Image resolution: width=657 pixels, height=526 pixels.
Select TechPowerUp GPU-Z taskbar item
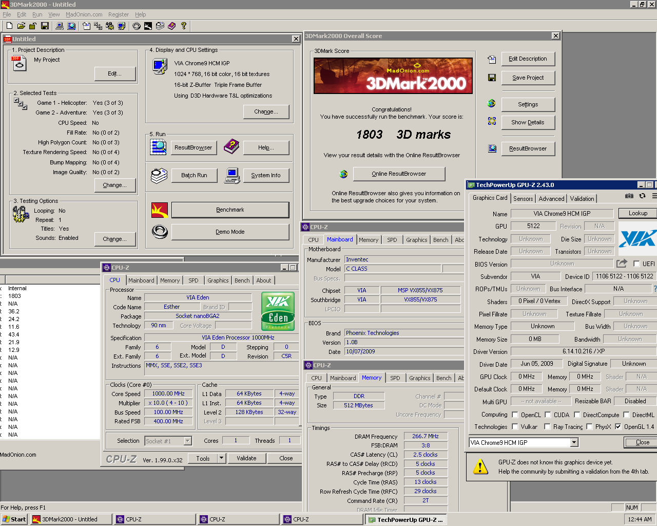click(405, 519)
